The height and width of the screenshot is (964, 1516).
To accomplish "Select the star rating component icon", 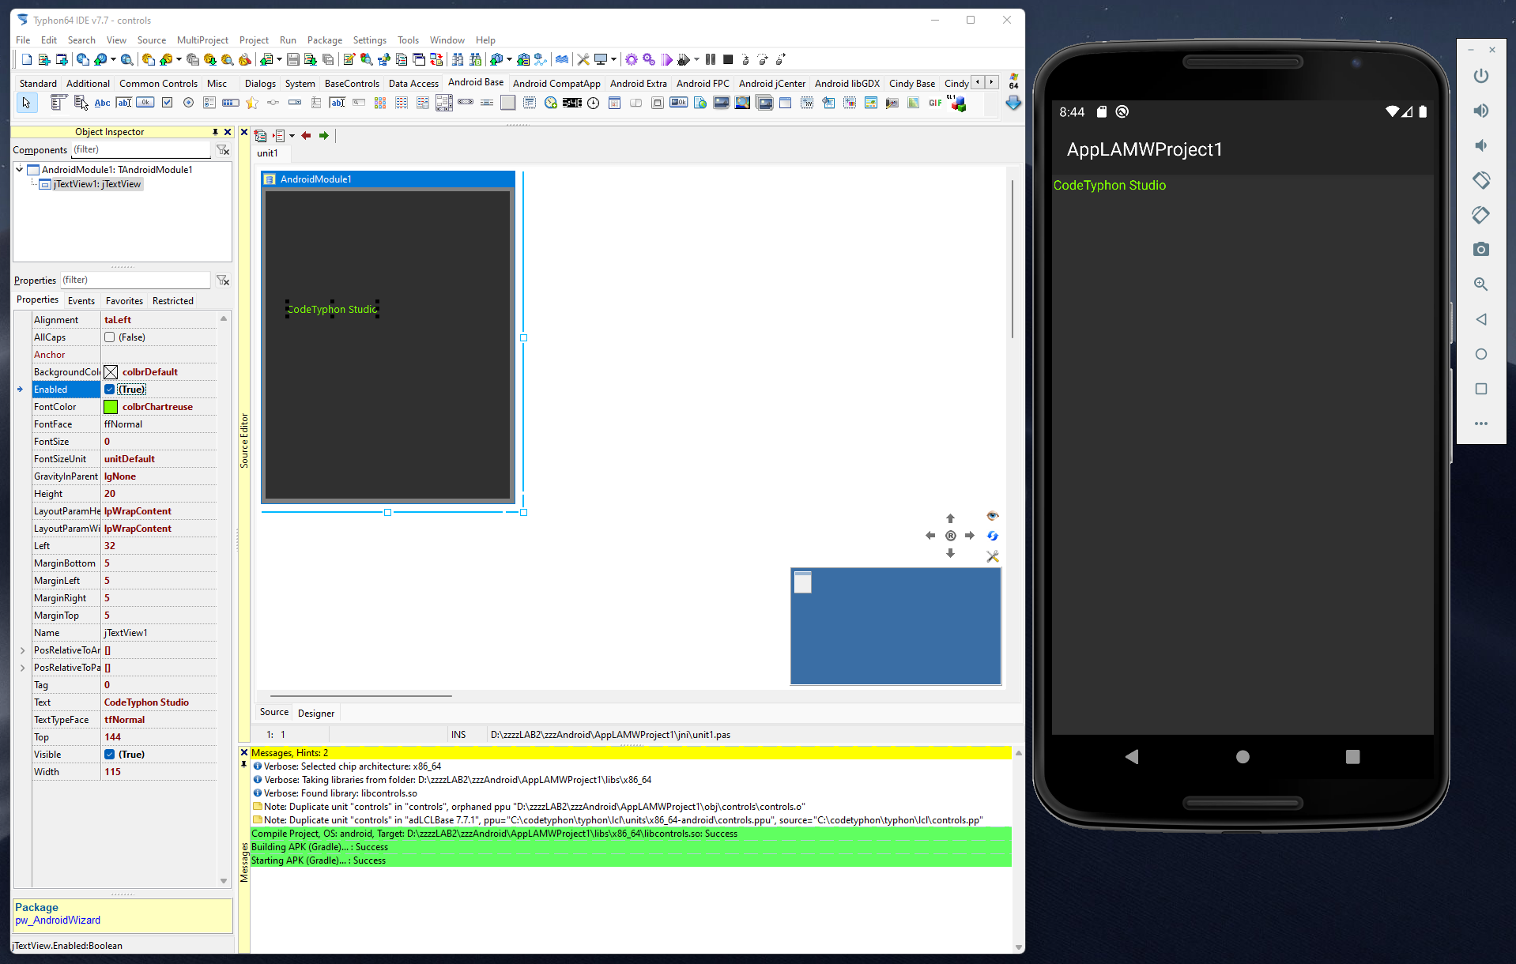I will [x=252, y=103].
